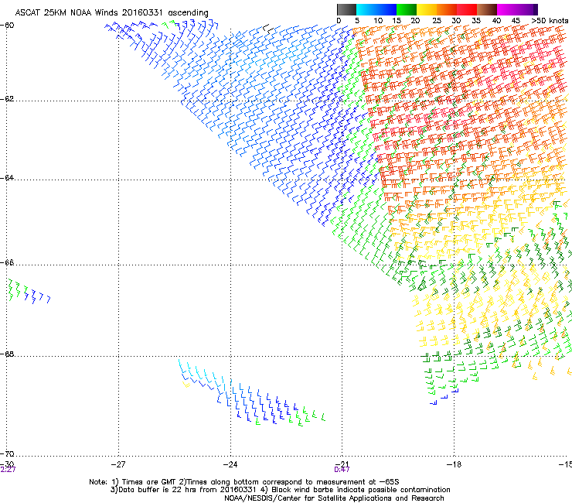The image size is (572, 503).
Task: Click the isolated green-blue barb cluster at the left edge
Action: coord(29,291)
